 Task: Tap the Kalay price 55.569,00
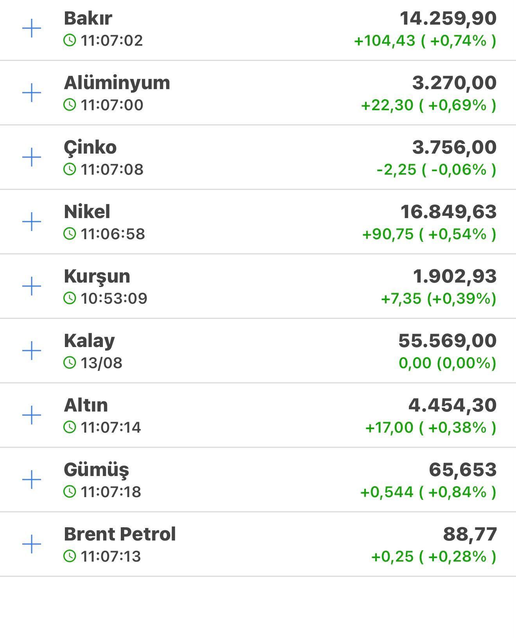coord(447,341)
